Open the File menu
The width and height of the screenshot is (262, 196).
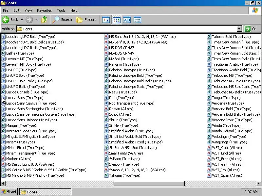[x=6, y=10]
